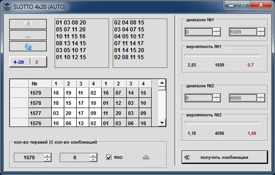Screen dimensions: 275x175
Task: Click the combinations count field showing 6
Action: pyautogui.click(x=75, y=157)
